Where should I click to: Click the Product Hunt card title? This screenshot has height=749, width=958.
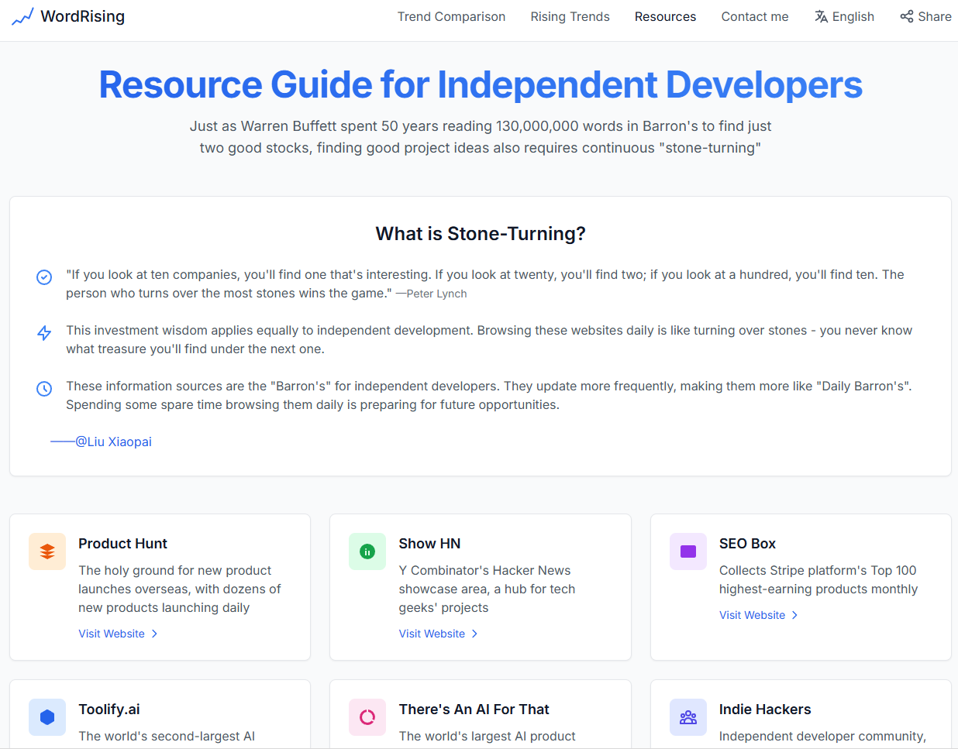tap(122, 544)
